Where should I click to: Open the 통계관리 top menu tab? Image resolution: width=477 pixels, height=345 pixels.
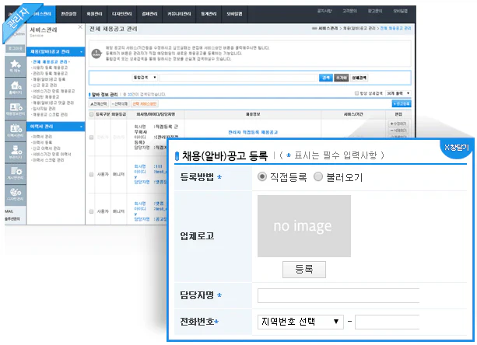209,14
